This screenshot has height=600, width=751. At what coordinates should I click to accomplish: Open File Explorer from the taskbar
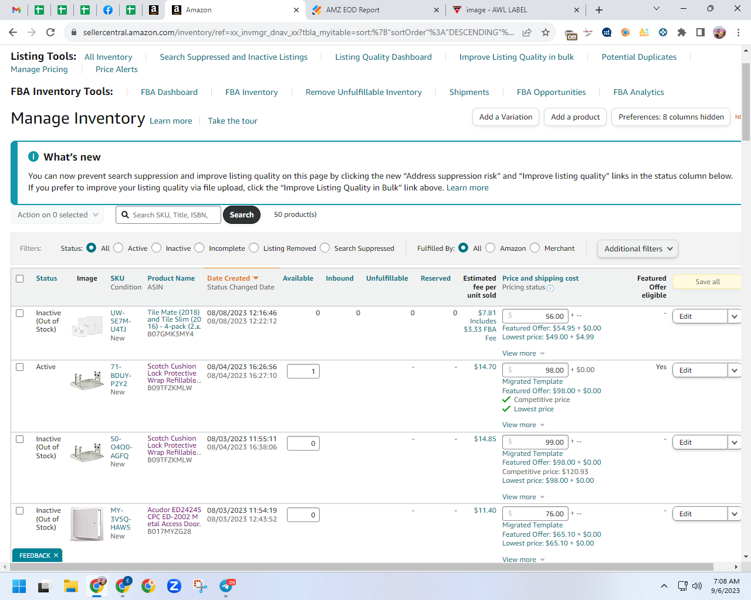coord(71,586)
